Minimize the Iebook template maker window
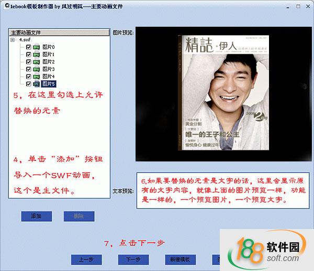The height and width of the screenshot is (271, 314). [288, 7]
